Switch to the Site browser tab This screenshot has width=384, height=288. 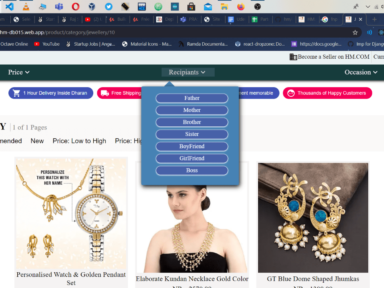pos(213,19)
